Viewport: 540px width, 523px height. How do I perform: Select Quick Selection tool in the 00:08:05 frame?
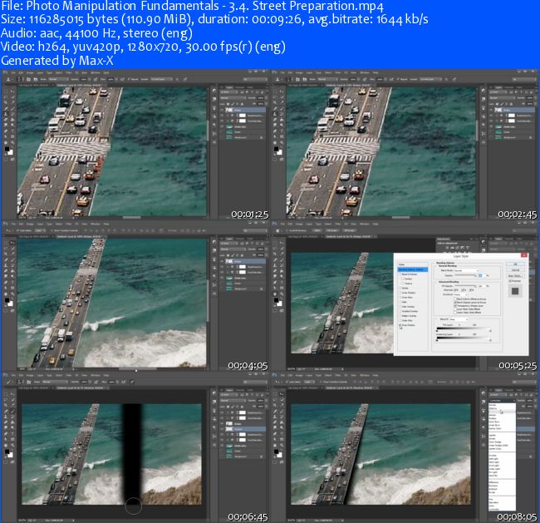pos(282,400)
